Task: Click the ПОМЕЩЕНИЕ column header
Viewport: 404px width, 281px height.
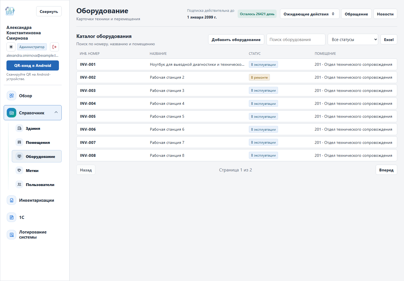Action: (x=325, y=54)
